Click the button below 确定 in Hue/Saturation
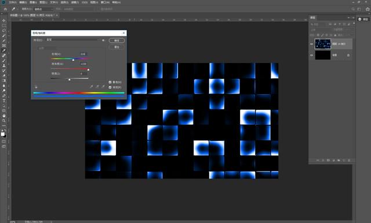Screen dimensions: 371x223 pos(117,47)
